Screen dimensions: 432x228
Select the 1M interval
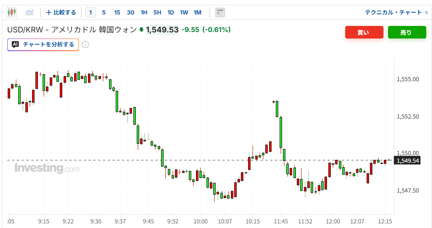198,12
